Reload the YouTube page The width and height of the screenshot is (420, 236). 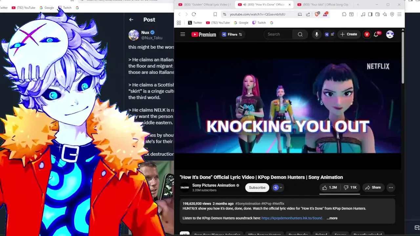click(194, 14)
